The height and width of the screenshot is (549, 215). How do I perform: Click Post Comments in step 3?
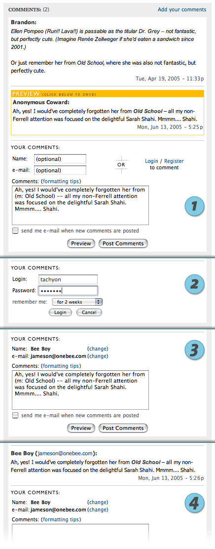(x=123, y=428)
